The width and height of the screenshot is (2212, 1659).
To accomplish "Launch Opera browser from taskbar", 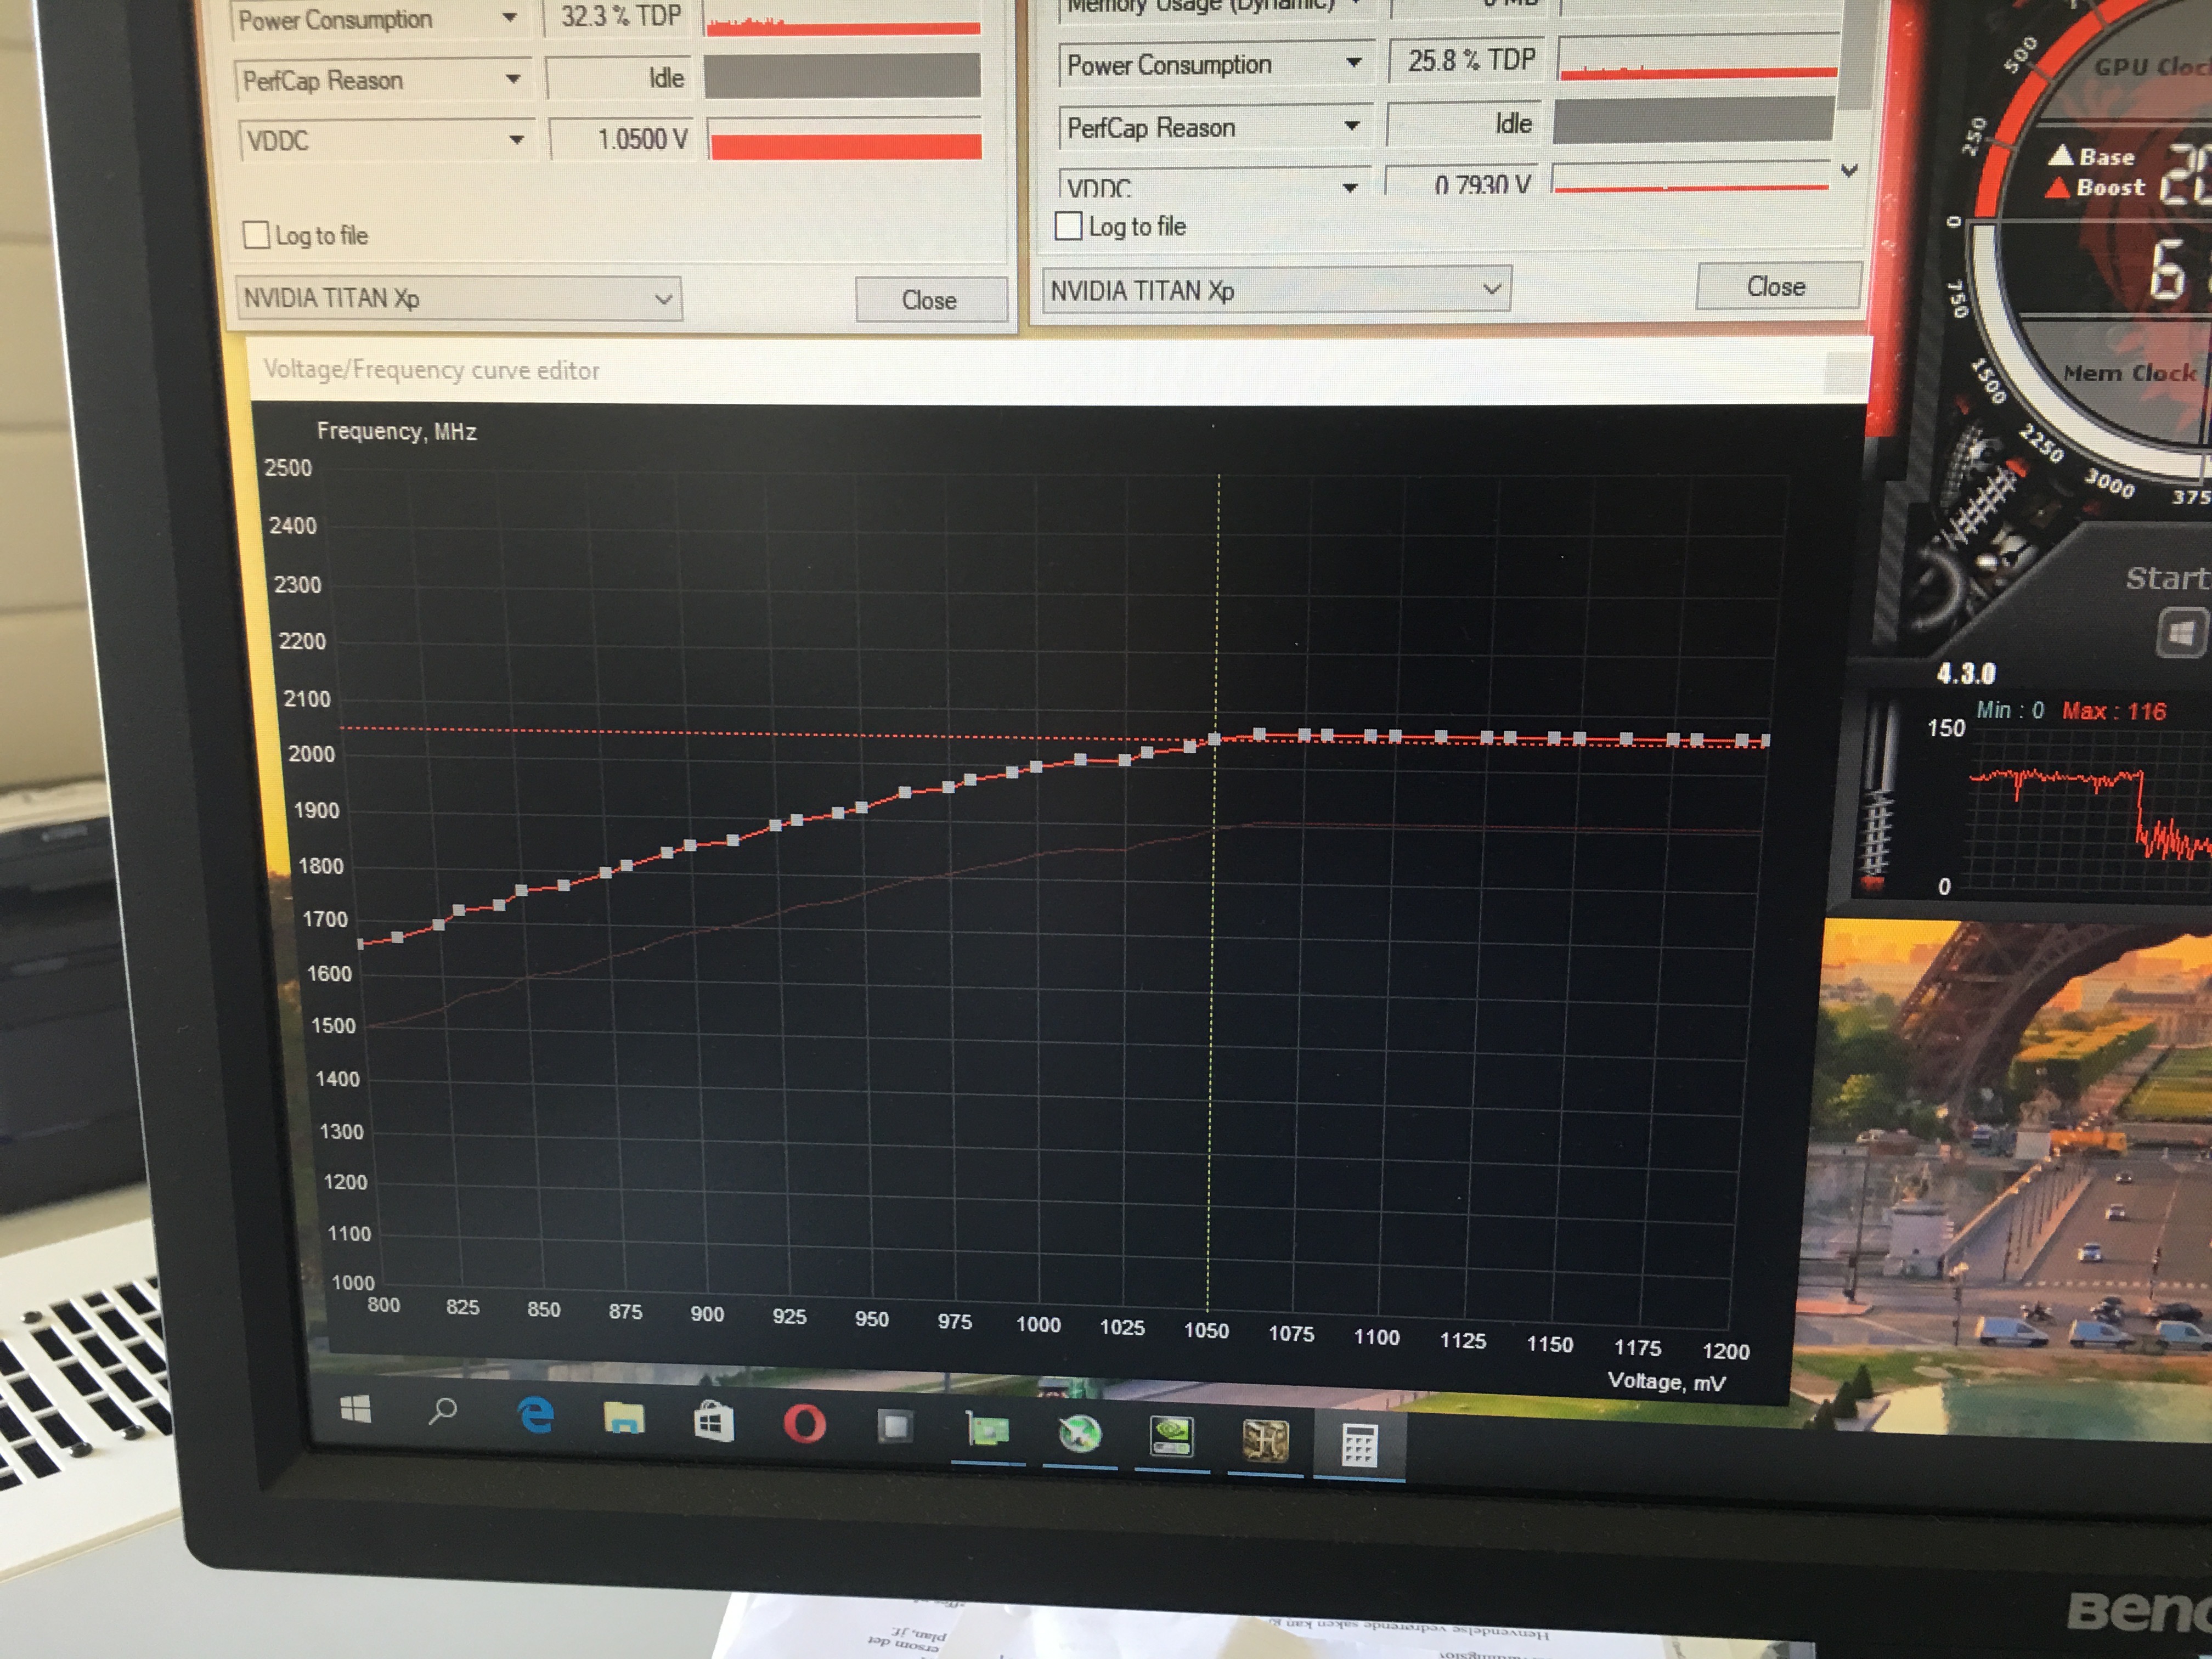I will (804, 1424).
